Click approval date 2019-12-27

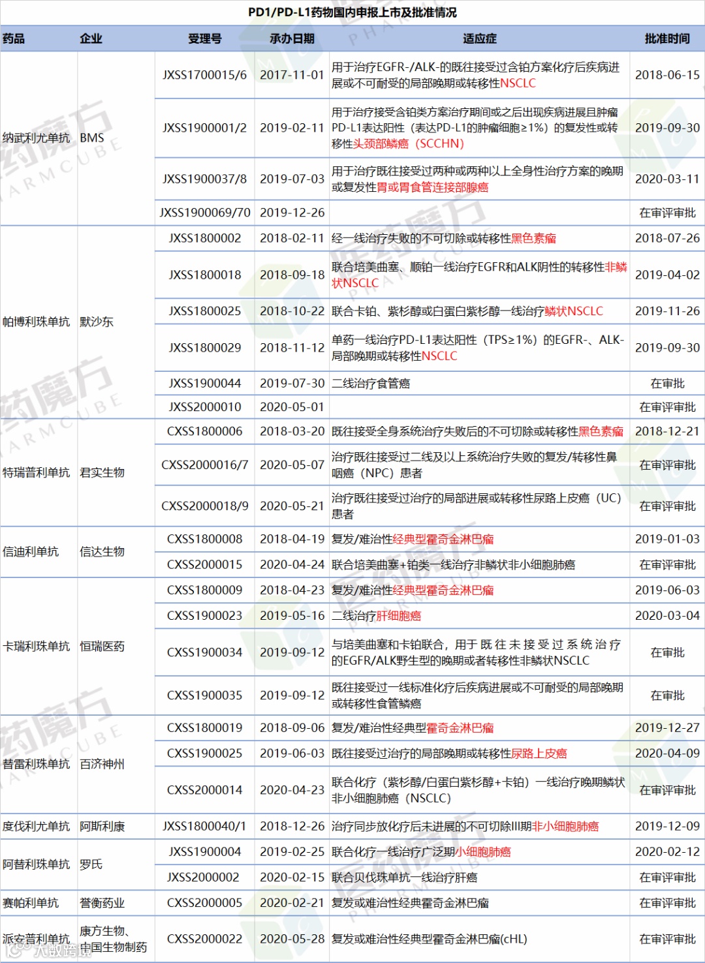[667, 728]
